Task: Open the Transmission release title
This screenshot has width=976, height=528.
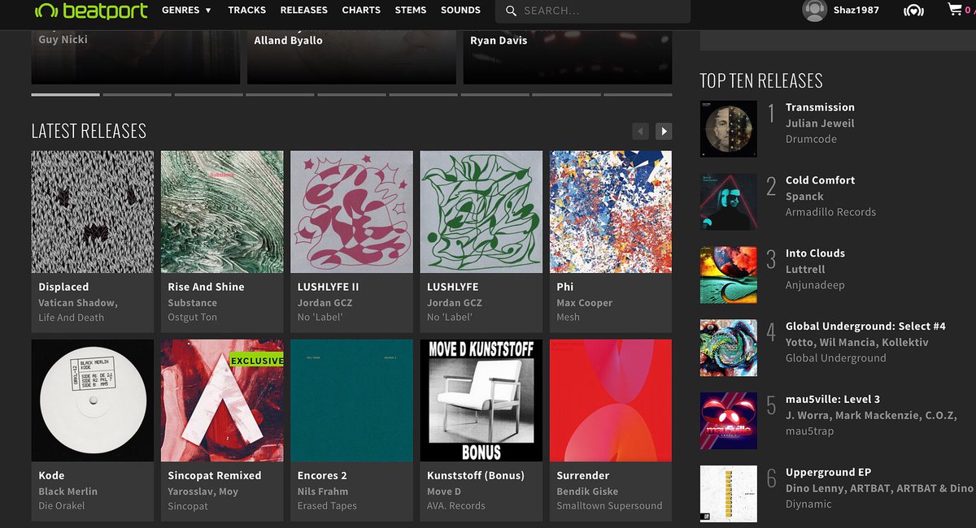Action: [820, 107]
